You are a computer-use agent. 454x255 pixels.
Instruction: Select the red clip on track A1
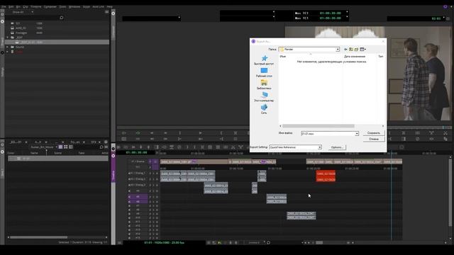pyautogui.click(x=326, y=174)
